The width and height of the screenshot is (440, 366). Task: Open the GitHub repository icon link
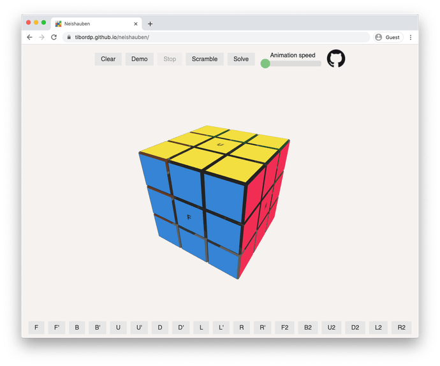(x=336, y=59)
